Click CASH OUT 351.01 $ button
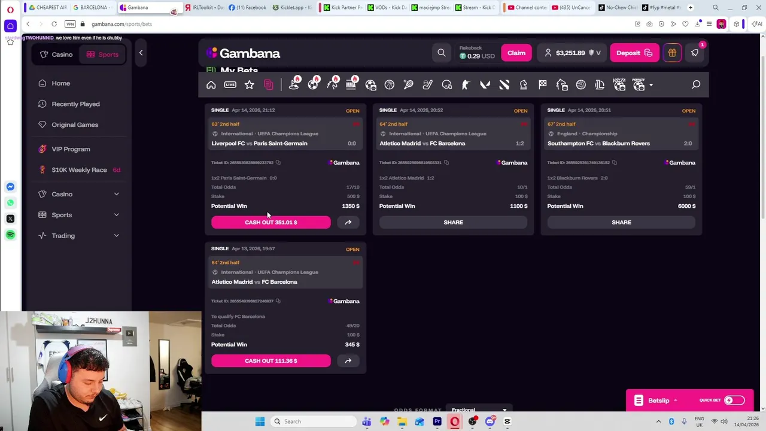The width and height of the screenshot is (766, 431). pos(270,222)
